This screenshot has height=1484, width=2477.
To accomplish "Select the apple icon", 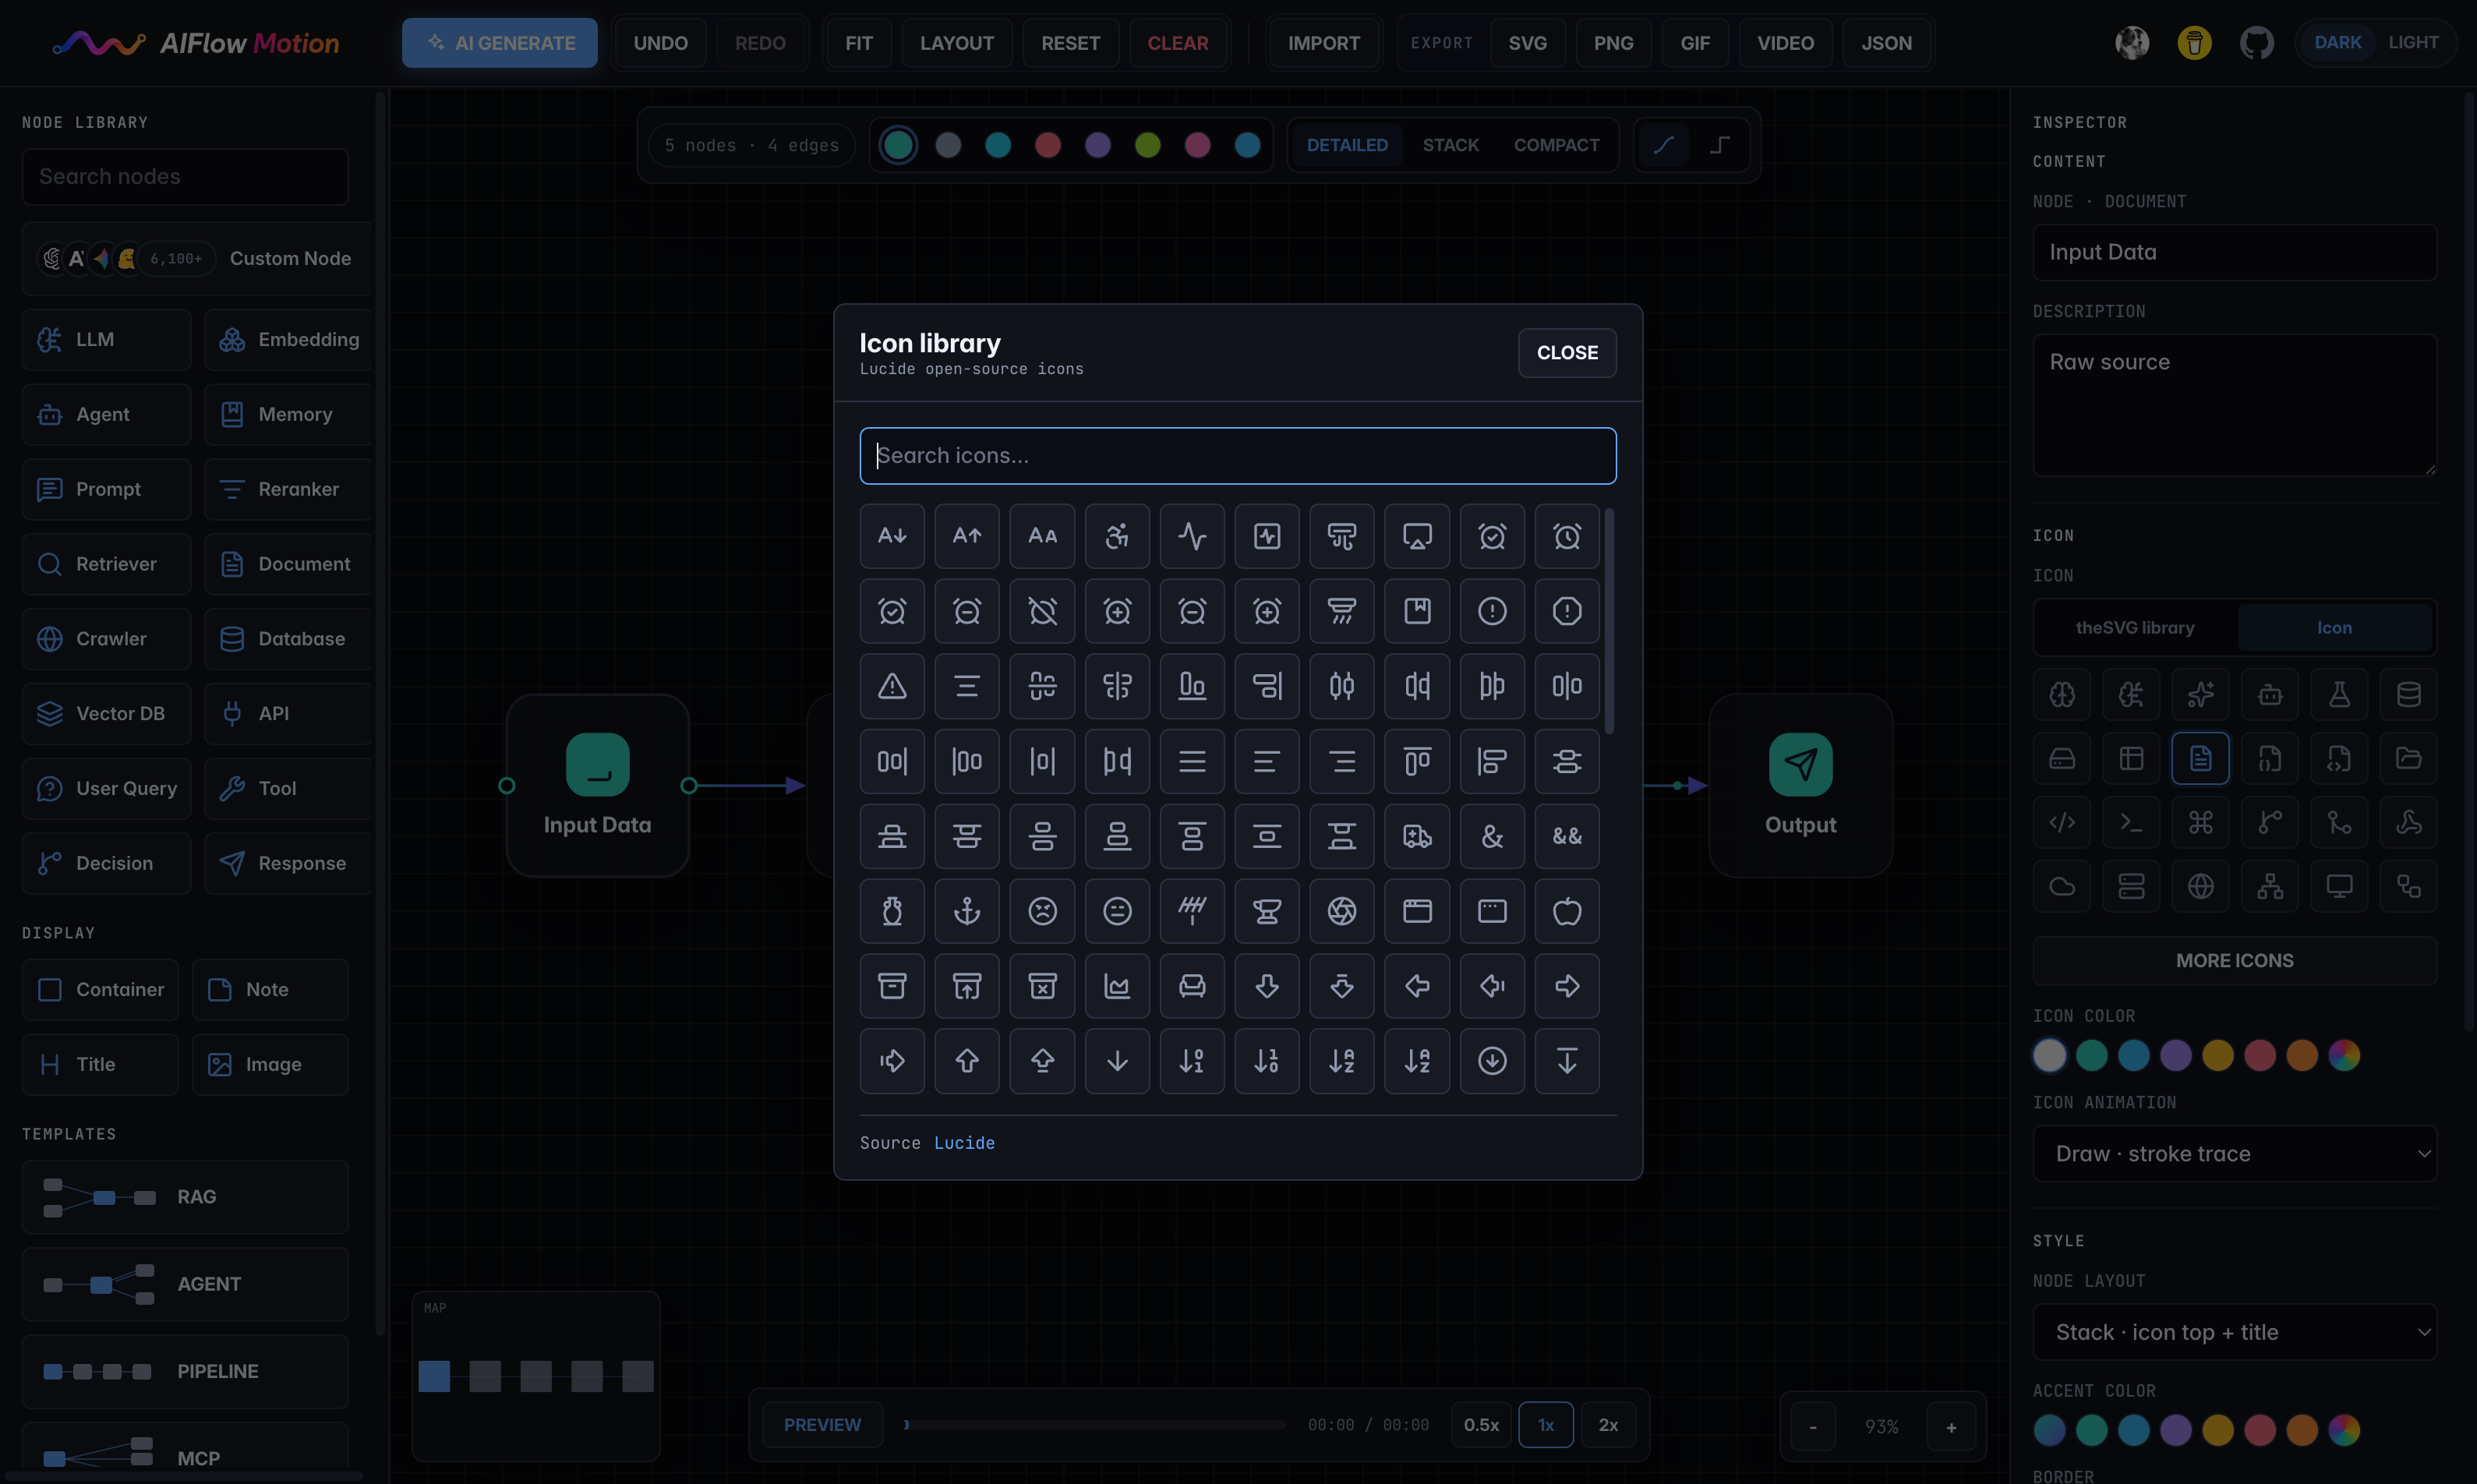I will tap(1567, 911).
